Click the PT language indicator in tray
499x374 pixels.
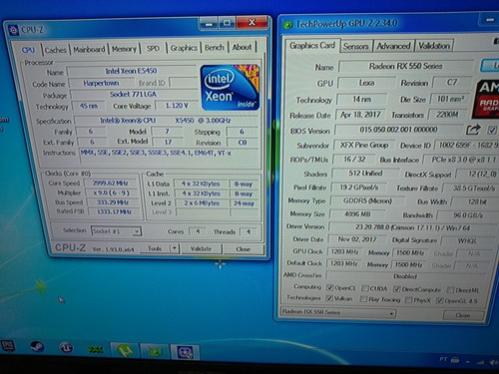coord(443,359)
